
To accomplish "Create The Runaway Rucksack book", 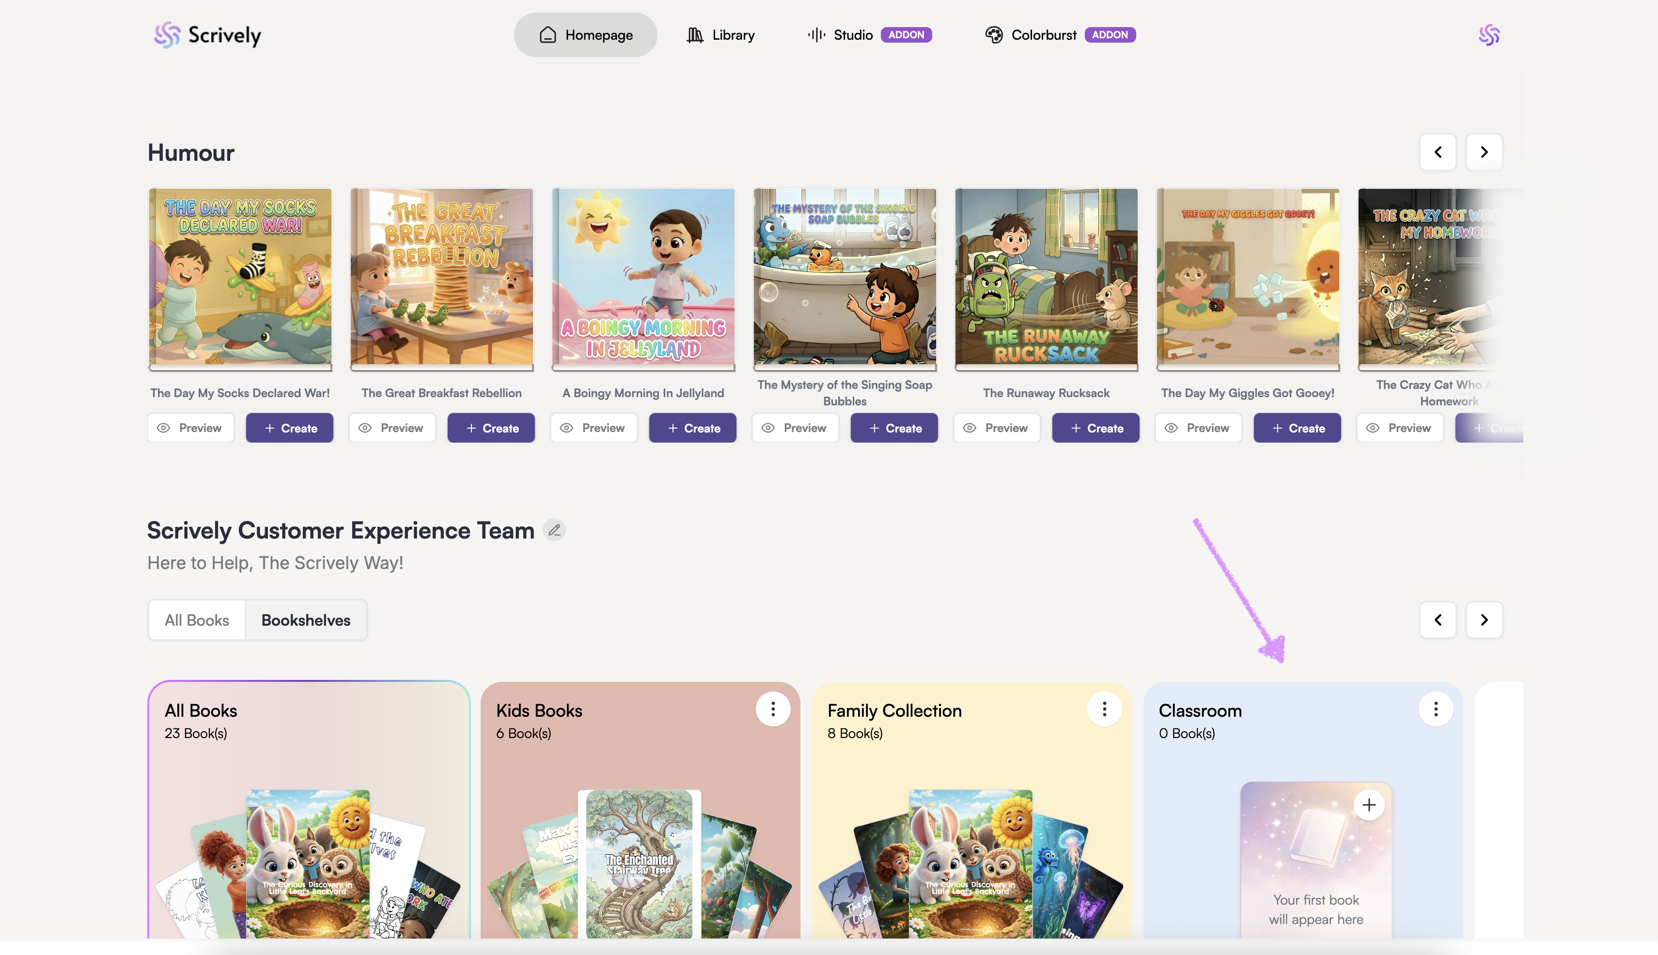I will click(1095, 428).
